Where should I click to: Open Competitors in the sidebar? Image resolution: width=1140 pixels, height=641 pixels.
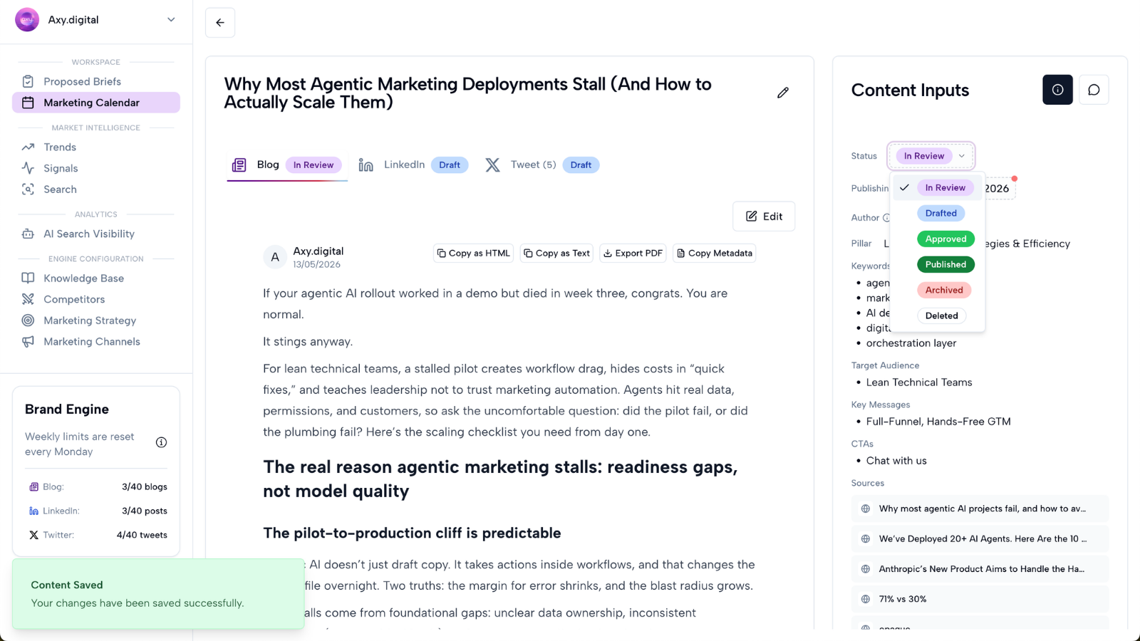click(96, 299)
